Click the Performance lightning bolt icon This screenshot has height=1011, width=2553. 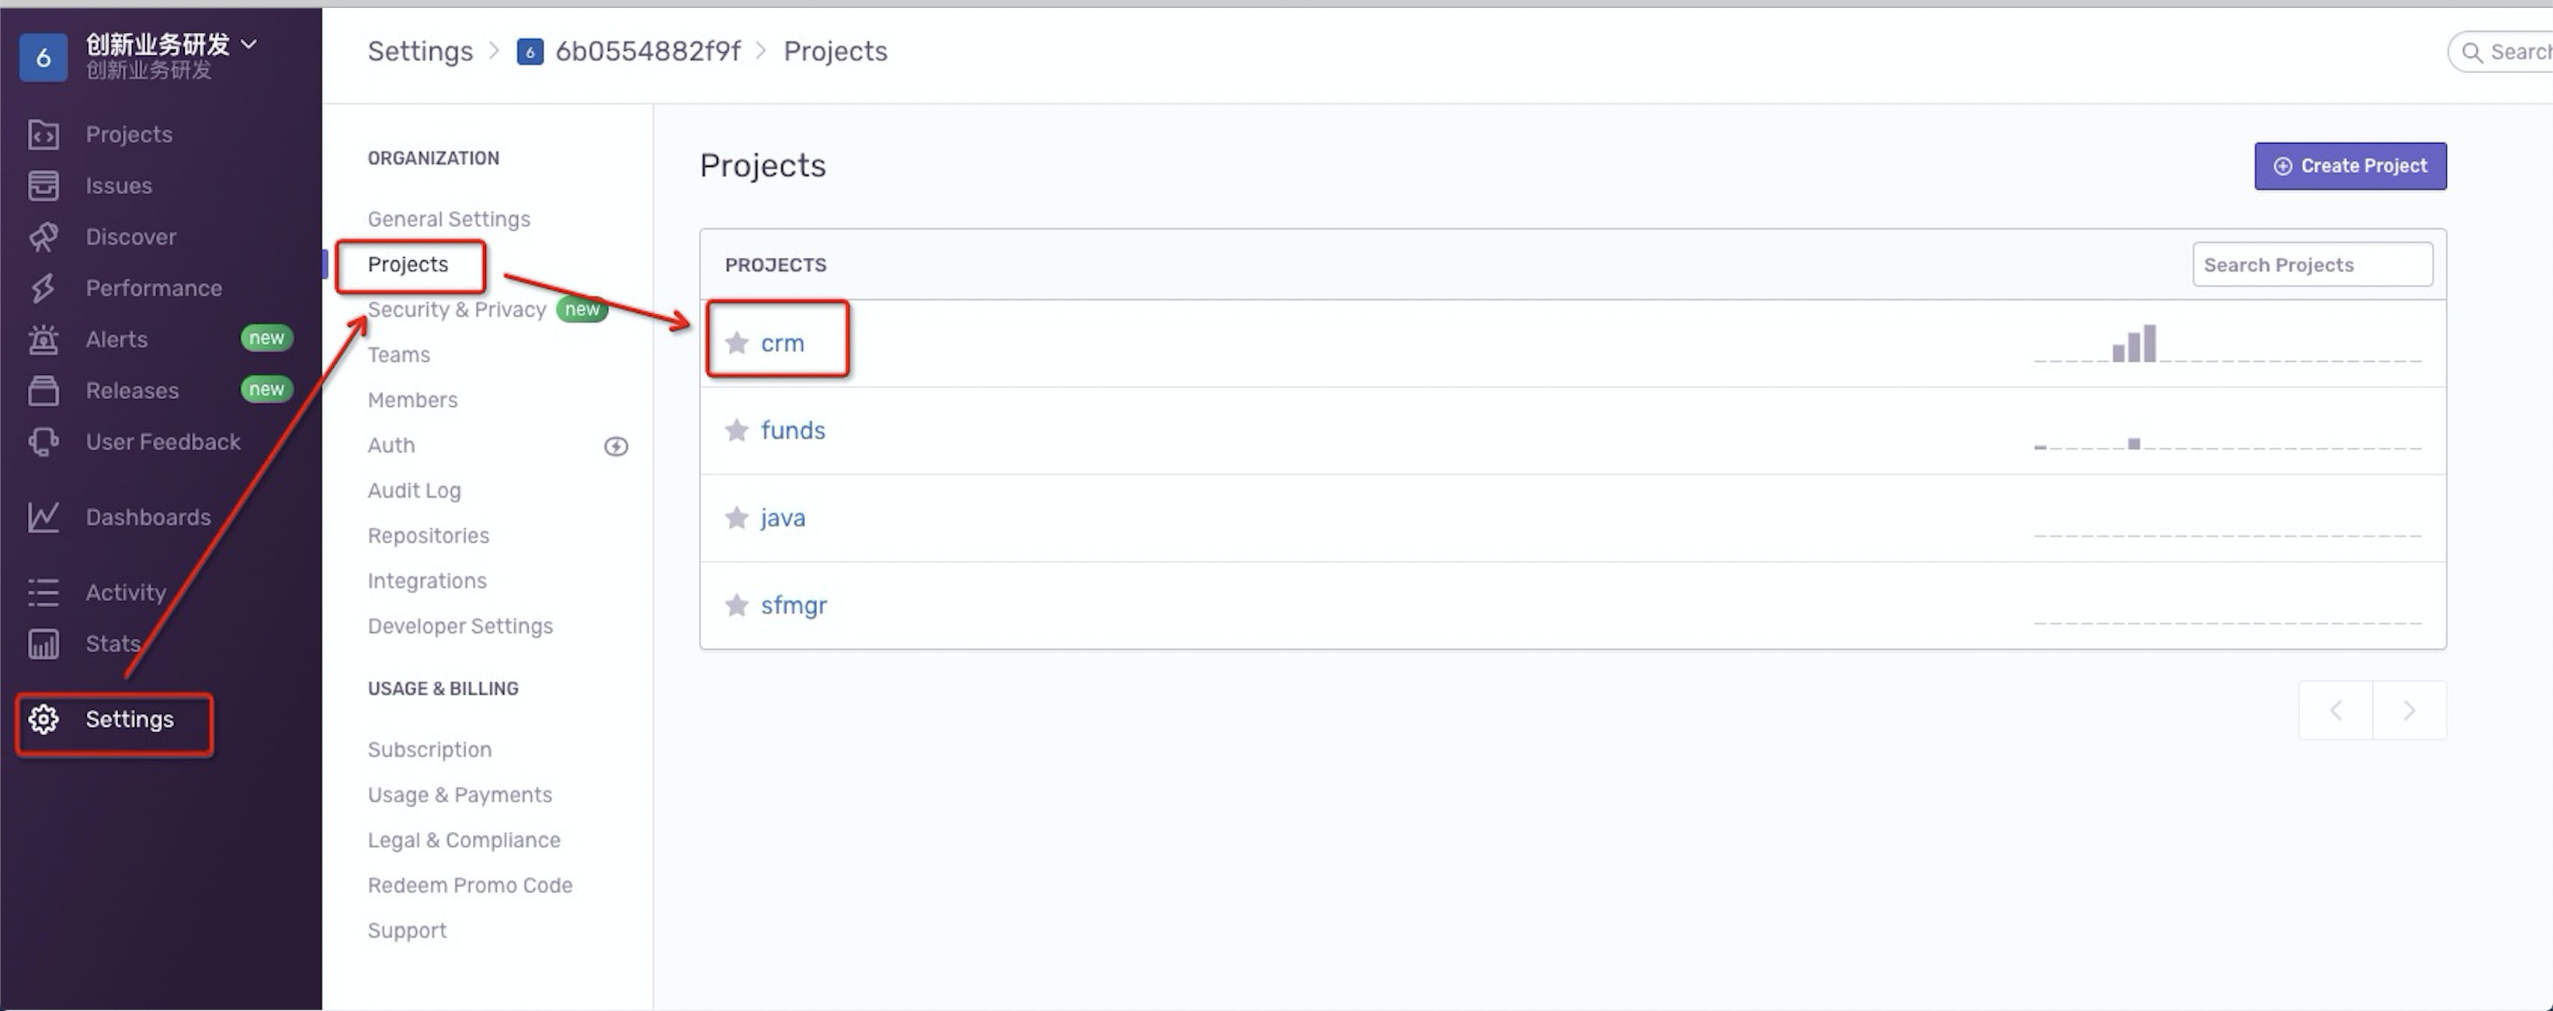point(43,288)
